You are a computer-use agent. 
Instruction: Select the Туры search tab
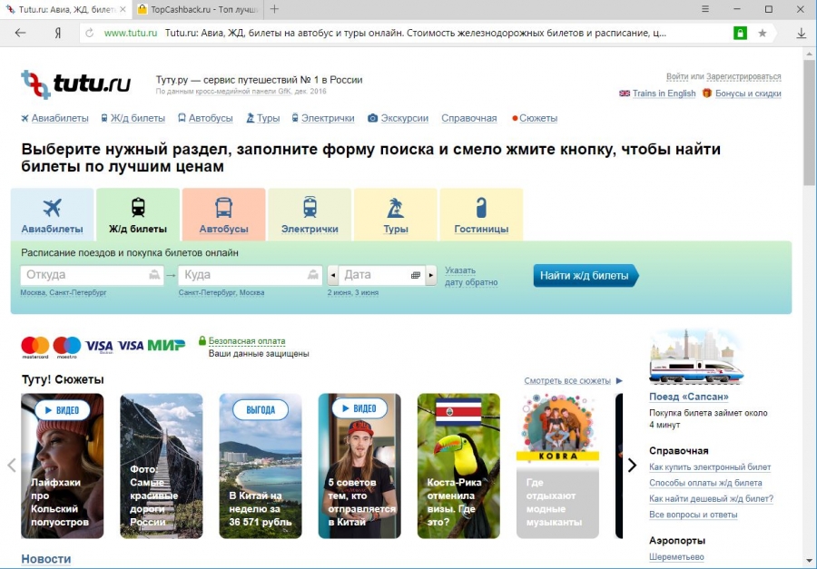pyautogui.click(x=396, y=215)
